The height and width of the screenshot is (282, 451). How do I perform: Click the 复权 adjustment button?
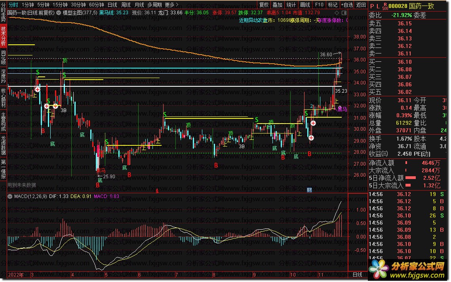[264, 5]
